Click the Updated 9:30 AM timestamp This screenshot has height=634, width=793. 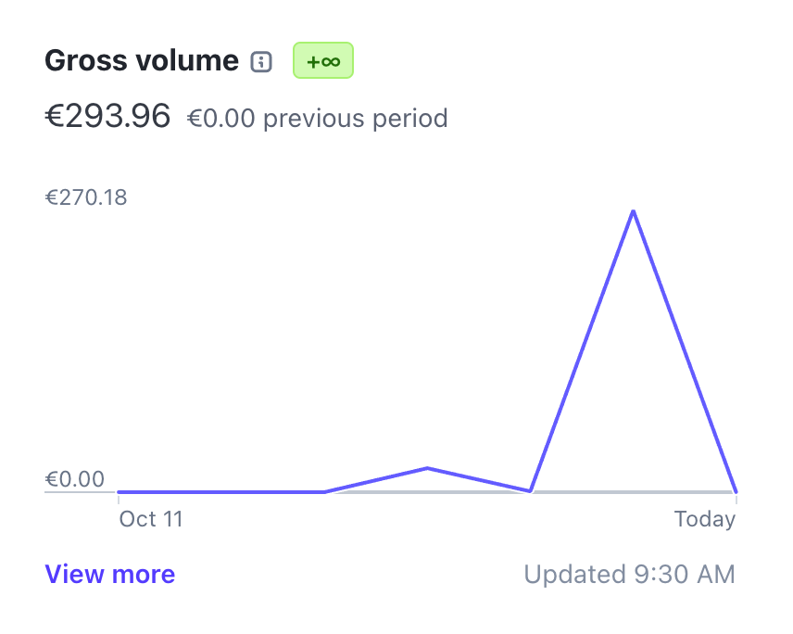[630, 575]
